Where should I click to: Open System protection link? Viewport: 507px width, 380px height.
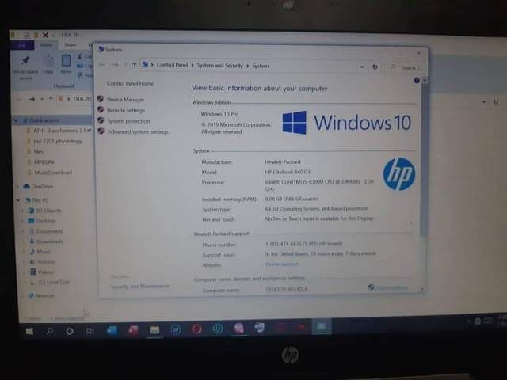point(128,121)
